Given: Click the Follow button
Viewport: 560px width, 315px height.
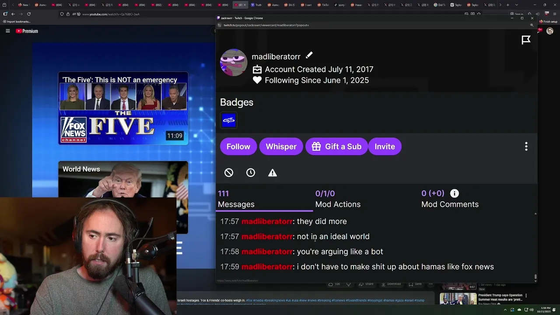Looking at the screenshot, I should pyautogui.click(x=238, y=147).
